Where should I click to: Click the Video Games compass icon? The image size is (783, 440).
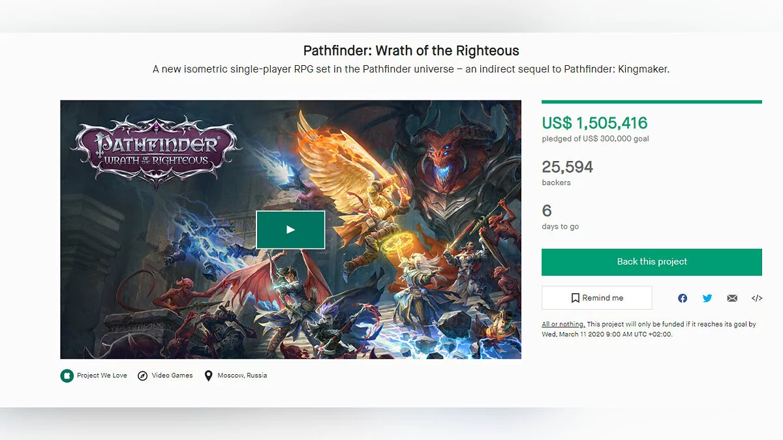click(x=143, y=375)
